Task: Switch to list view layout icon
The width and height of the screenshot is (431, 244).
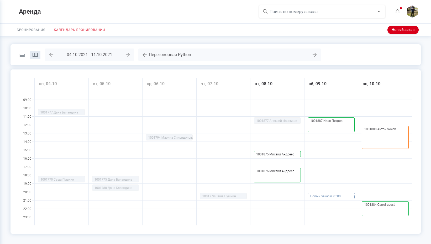Action: point(22,55)
